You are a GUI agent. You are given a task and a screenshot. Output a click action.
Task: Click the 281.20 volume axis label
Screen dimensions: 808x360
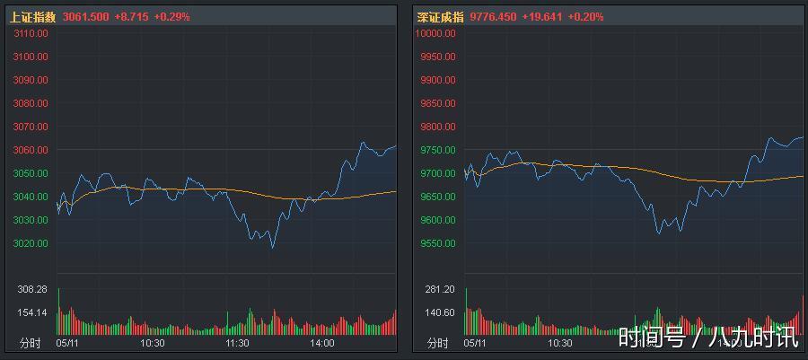click(x=439, y=289)
